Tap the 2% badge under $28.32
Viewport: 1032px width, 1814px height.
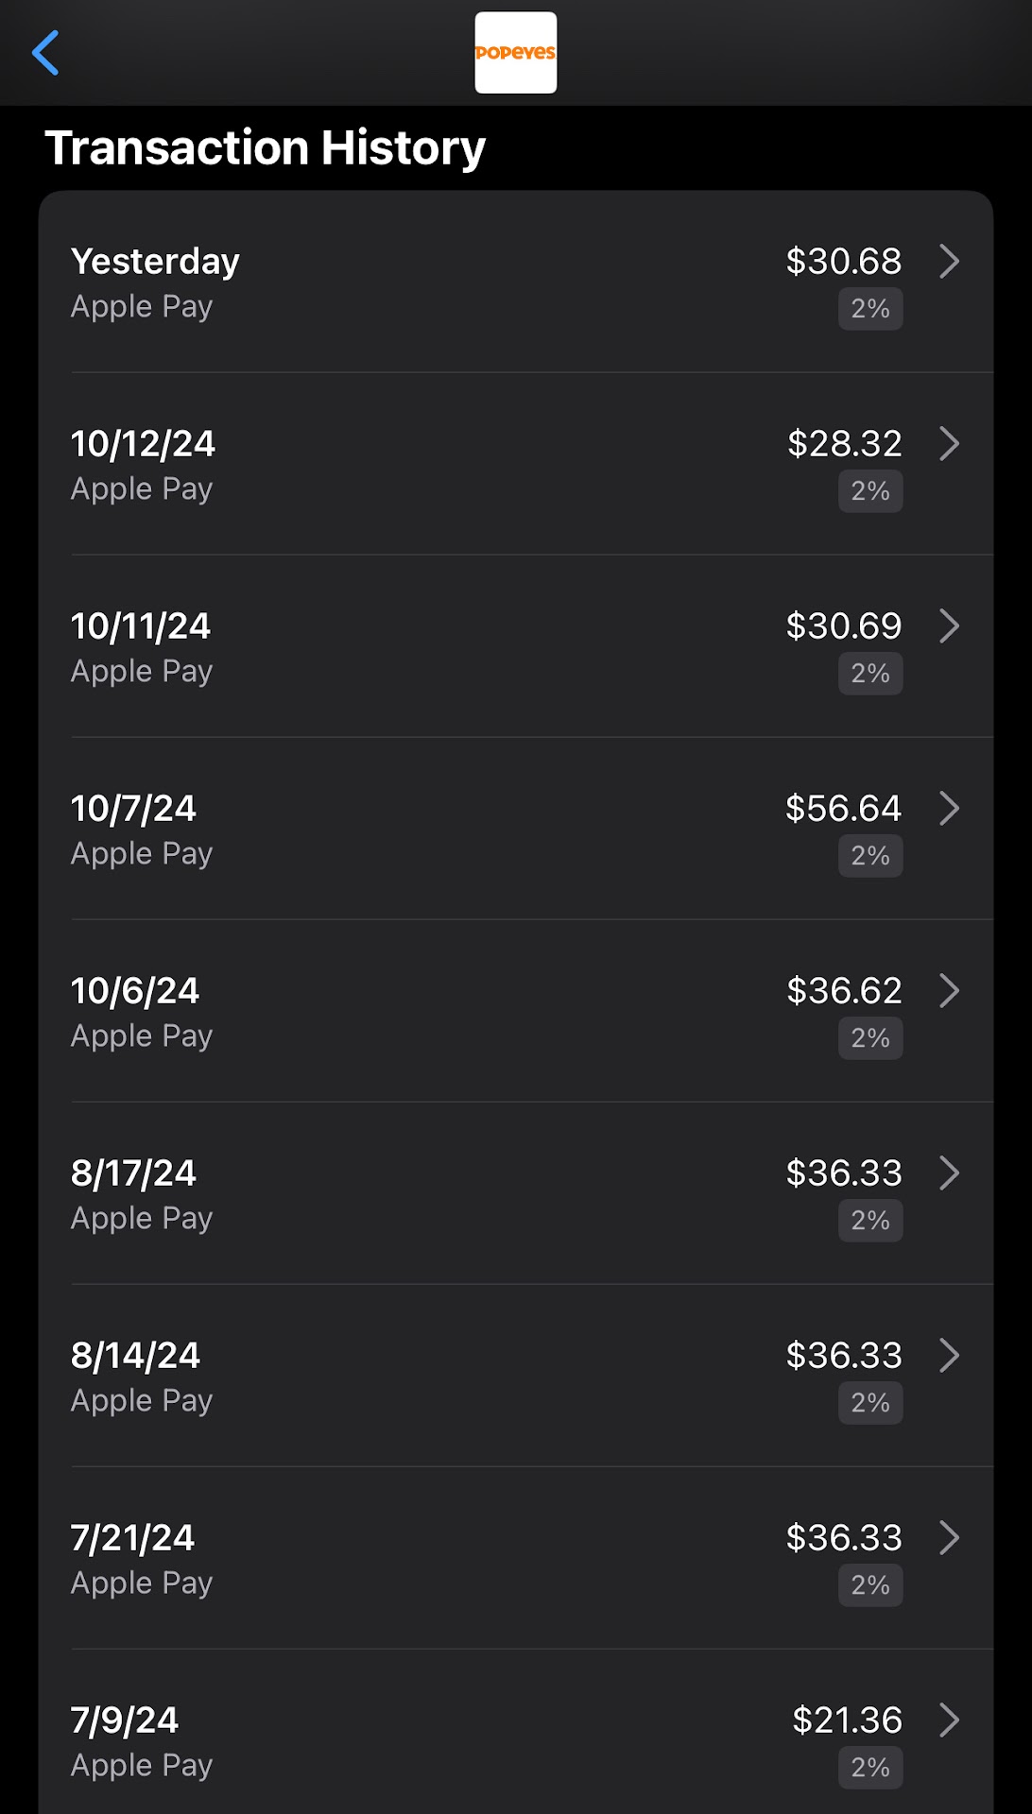869,491
